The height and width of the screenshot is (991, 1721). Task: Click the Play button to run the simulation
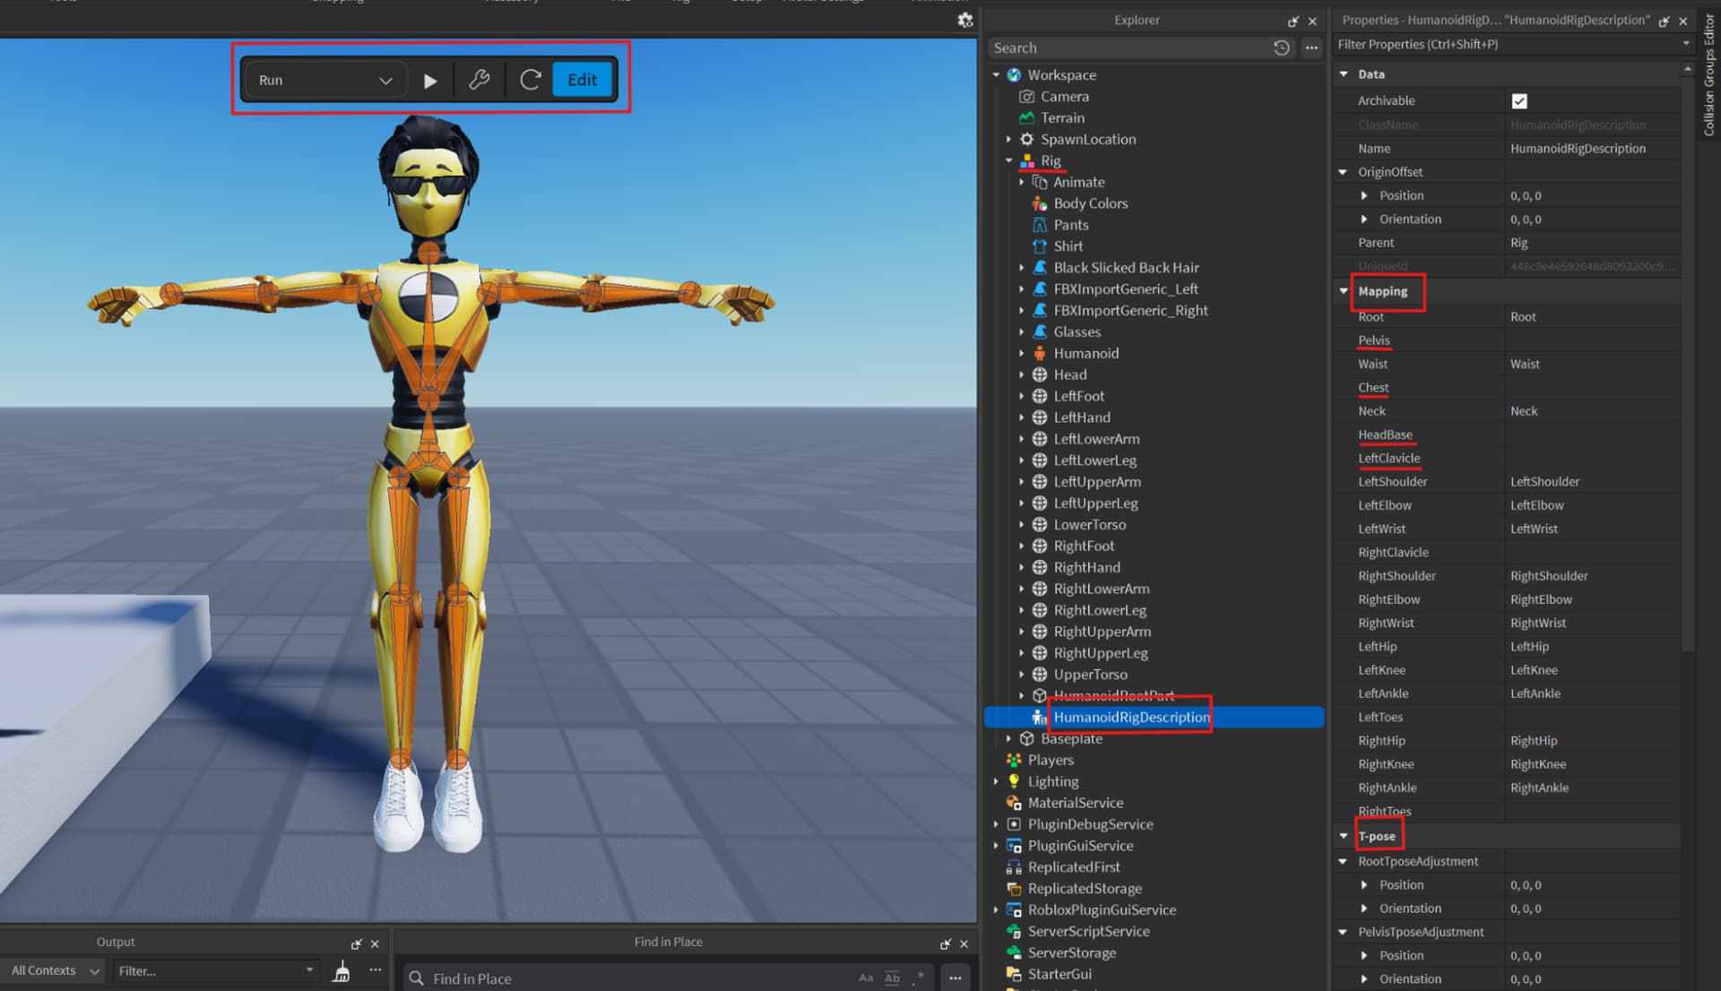(x=431, y=79)
